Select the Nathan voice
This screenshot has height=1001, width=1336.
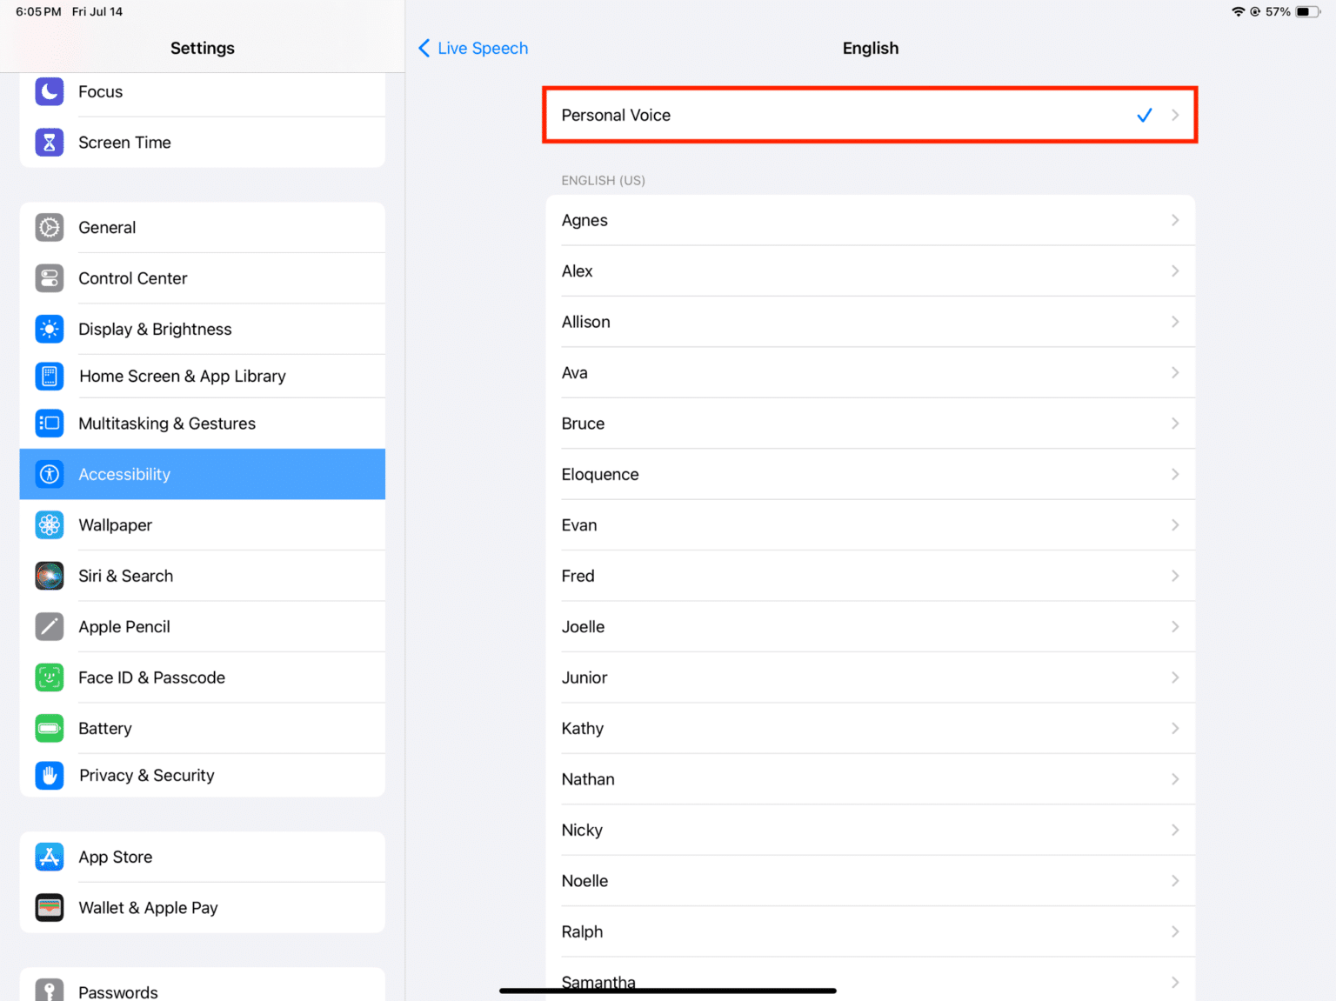click(x=870, y=779)
